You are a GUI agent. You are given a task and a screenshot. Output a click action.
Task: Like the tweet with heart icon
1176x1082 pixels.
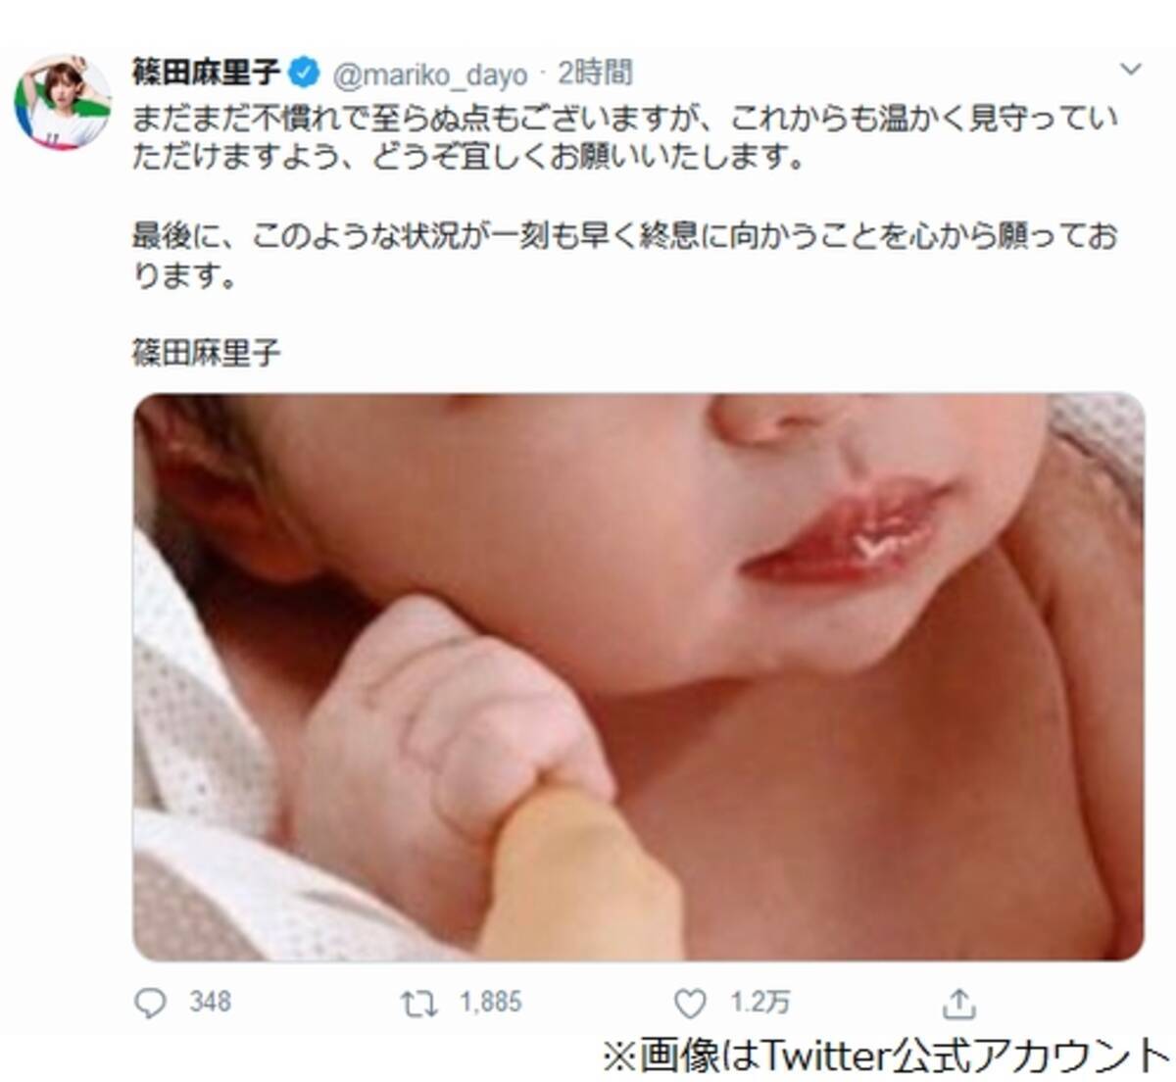point(690,1003)
